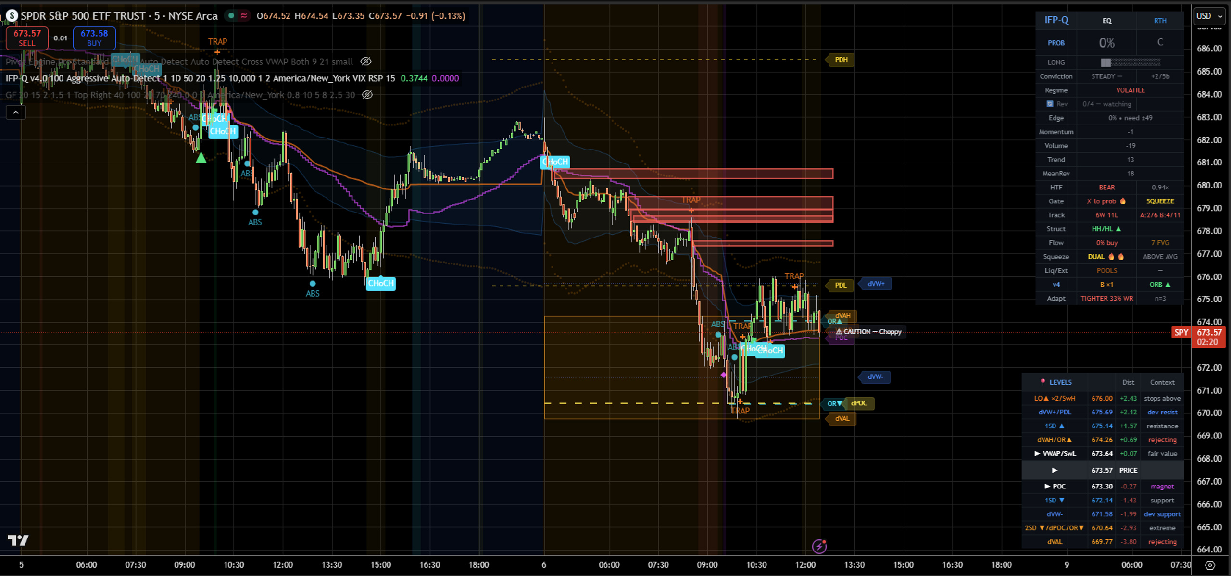1231x576 pixels.
Task: Click the yellow SQUEEZE cell in Gate row
Action: pos(1160,201)
